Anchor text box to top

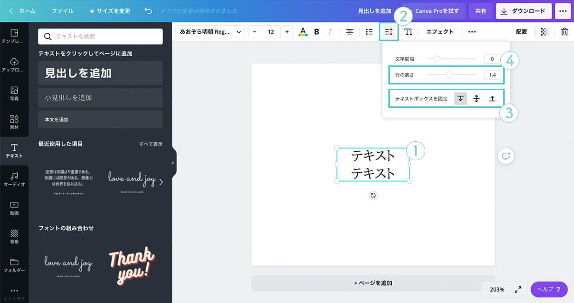coord(460,99)
